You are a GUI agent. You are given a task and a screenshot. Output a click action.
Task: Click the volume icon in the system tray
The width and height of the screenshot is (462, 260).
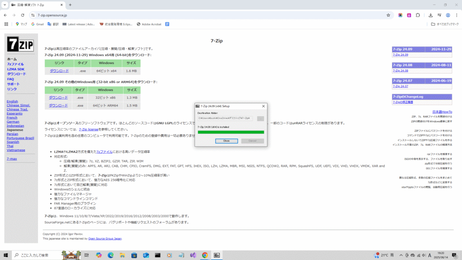(x=424, y=255)
